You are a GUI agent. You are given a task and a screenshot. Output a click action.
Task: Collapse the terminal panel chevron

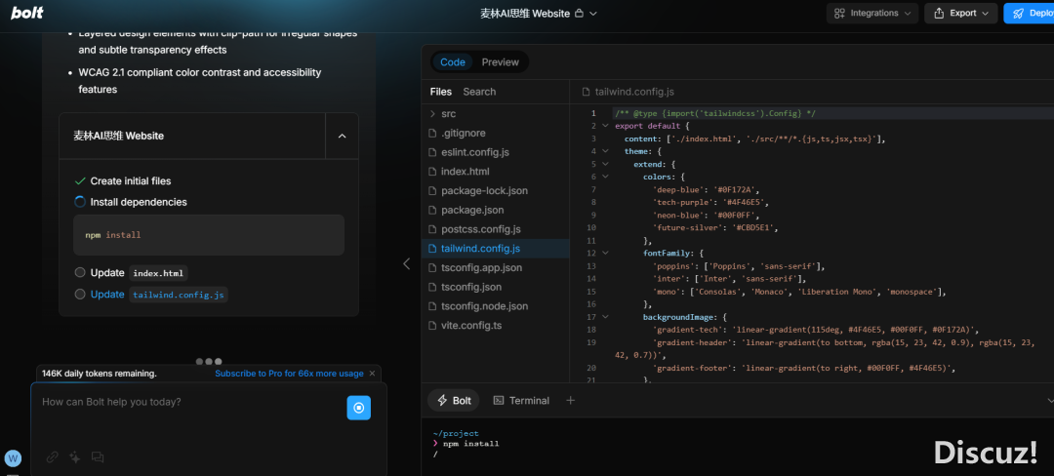click(x=1049, y=400)
